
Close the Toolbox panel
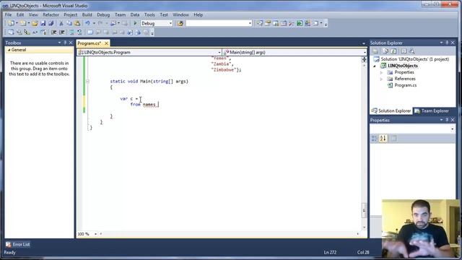coord(71,43)
